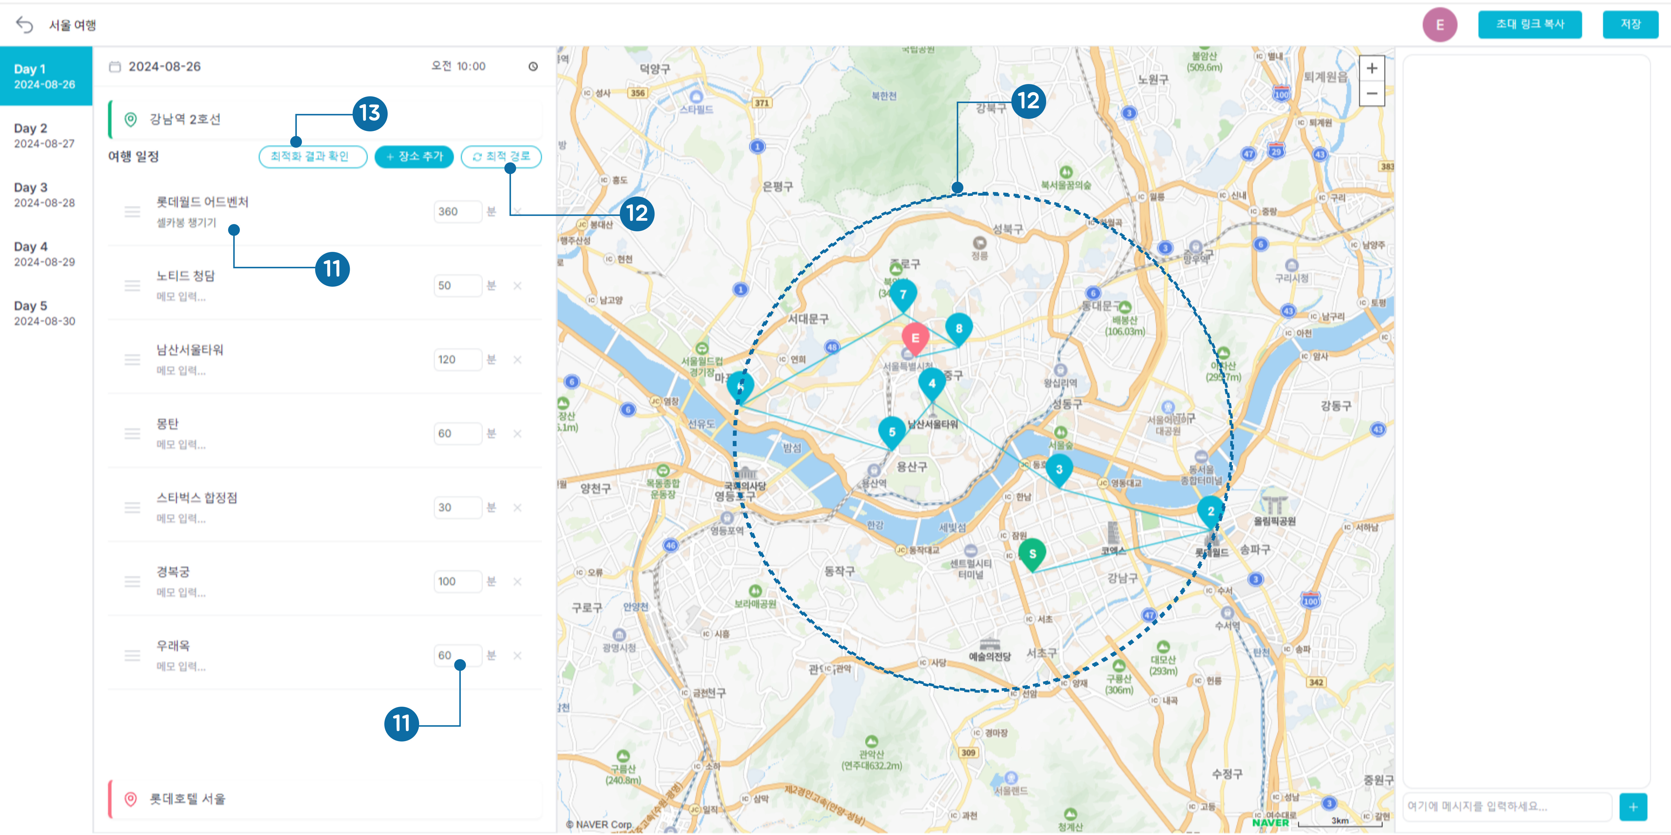1671x835 pixels.
Task: Click the calendar icon next to 2024-08-26
Action: (x=115, y=67)
